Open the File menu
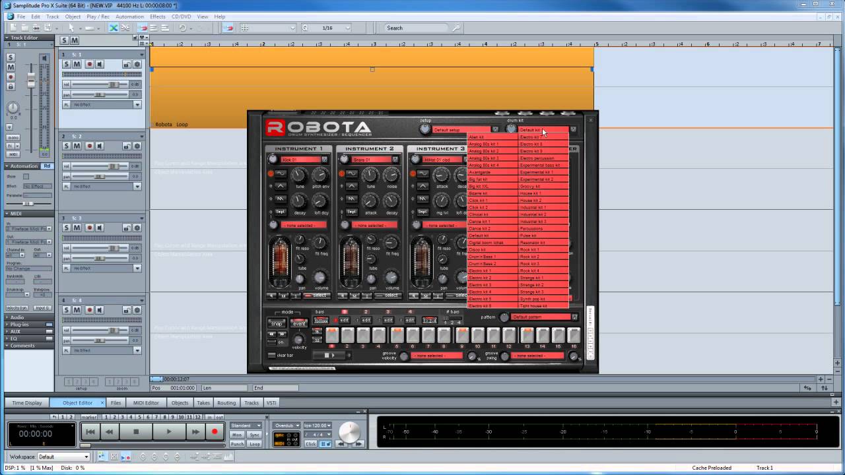 point(21,16)
